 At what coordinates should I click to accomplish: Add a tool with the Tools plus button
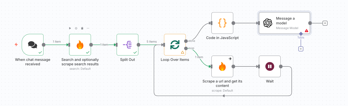301,49
